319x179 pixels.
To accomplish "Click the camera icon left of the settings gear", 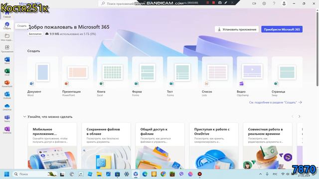I will (x=254, y=3).
